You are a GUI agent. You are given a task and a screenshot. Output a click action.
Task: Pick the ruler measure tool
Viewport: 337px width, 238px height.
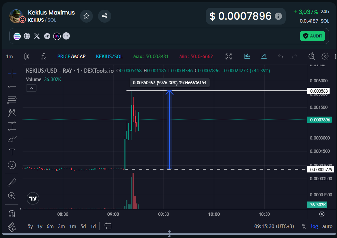click(x=12, y=183)
